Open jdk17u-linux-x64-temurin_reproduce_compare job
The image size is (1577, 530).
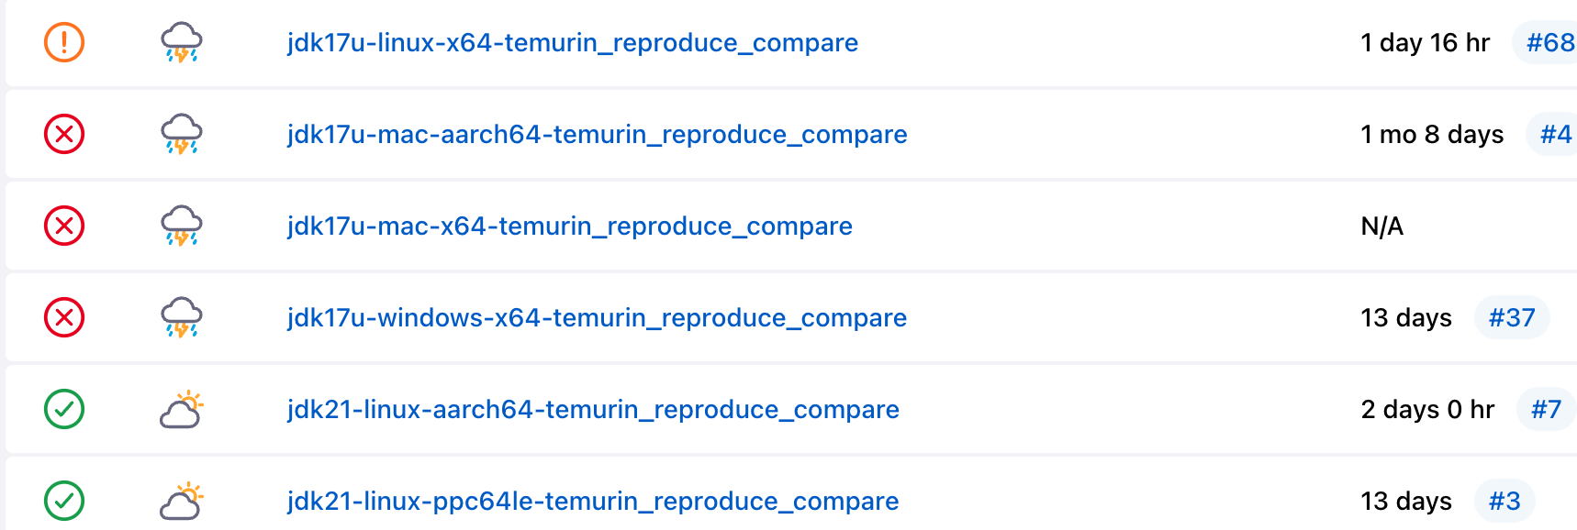tap(572, 42)
